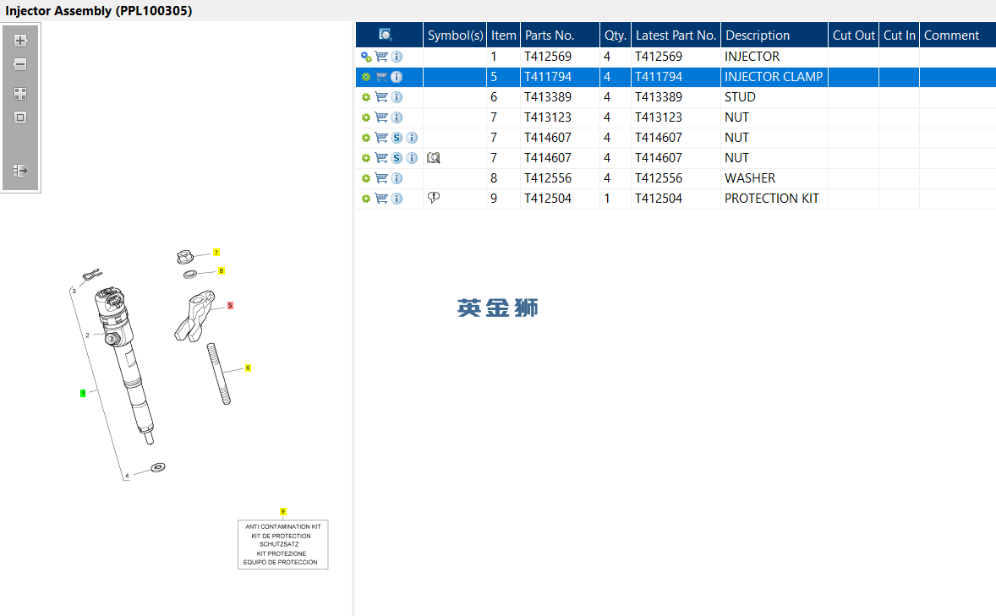Add PROTECTION KIT T412504 to cart
The height and width of the screenshot is (616, 996).
pyautogui.click(x=381, y=199)
